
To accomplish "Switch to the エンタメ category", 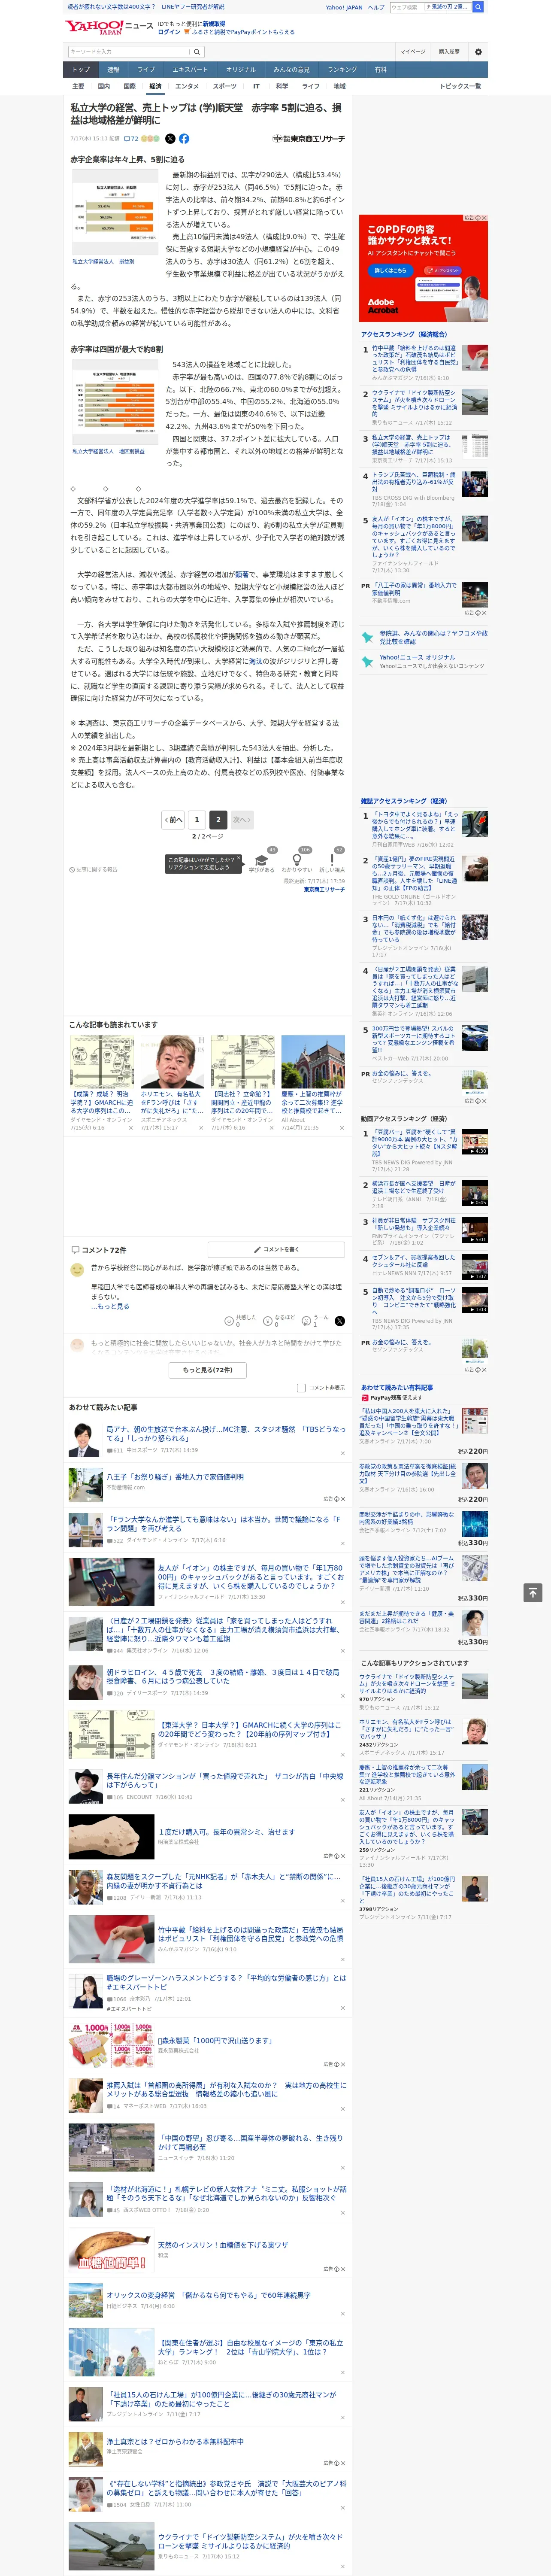I will pos(187,87).
